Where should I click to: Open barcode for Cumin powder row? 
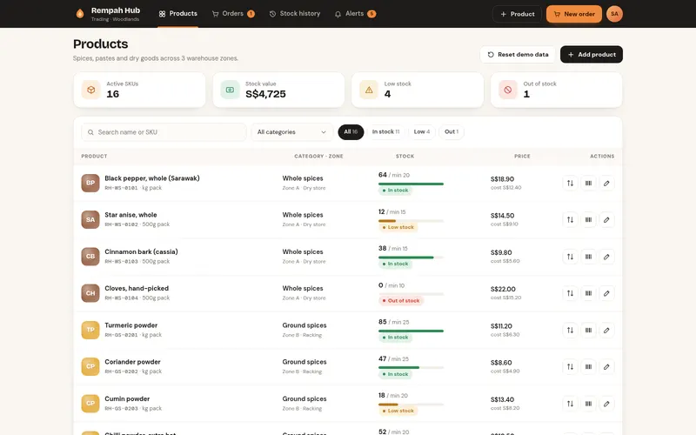point(588,404)
